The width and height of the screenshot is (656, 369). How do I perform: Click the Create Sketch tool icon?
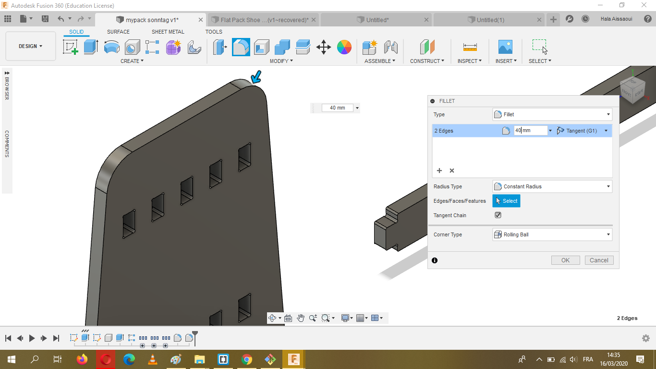[x=71, y=47]
